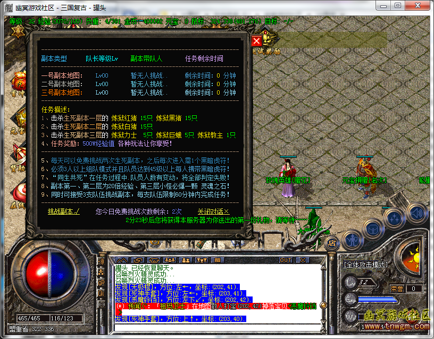The width and height of the screenshot is (434, 339).
Task: Click the 荣誉 honor label
Action: (x=397, y=289)
